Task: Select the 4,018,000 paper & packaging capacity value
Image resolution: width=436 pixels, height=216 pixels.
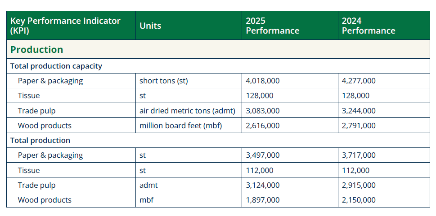Action: point(263,81)
